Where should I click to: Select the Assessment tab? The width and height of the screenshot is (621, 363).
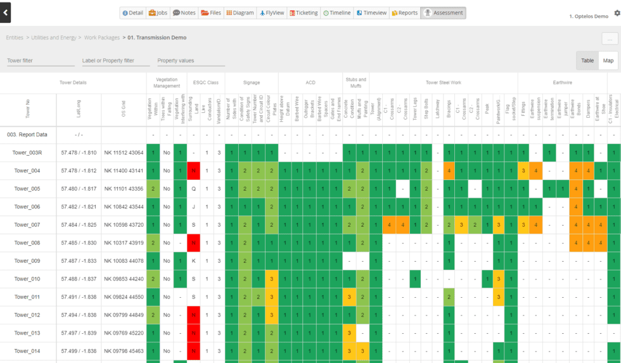(443, 13)
